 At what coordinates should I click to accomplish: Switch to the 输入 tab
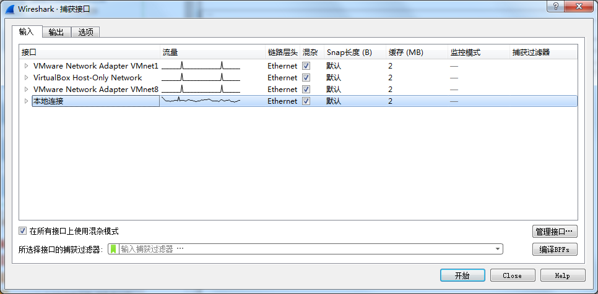(x=27, y=31)
